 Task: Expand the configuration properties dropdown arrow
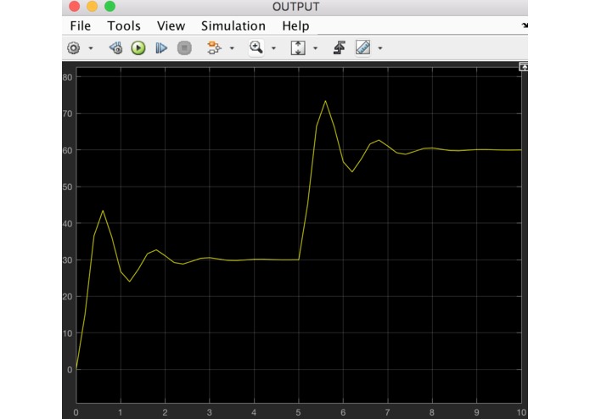tap(91, 48)
